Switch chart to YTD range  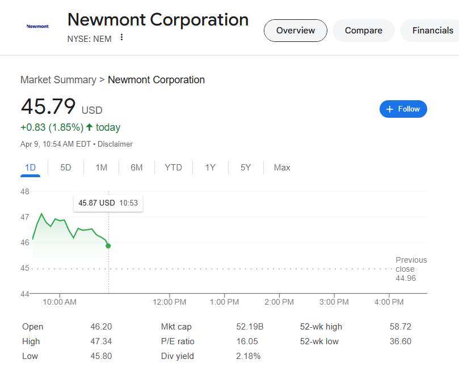click(173, 168)
